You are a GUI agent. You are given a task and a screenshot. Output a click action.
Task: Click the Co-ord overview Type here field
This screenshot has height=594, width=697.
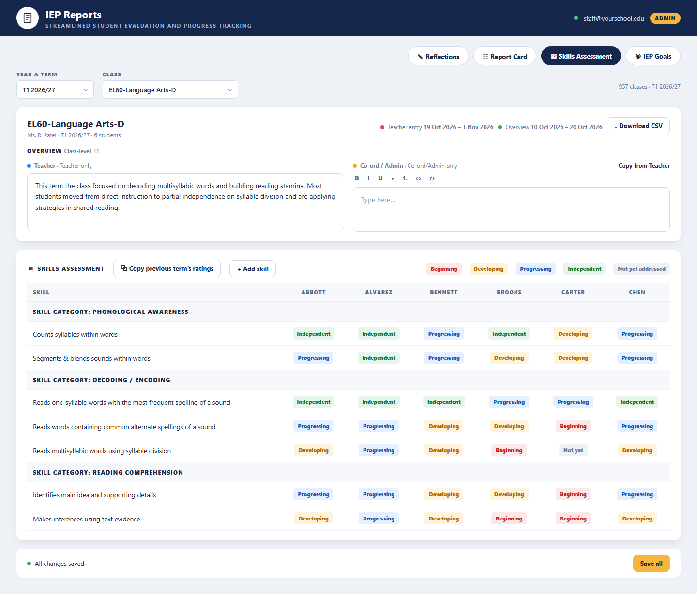click(x=511, y=209)
